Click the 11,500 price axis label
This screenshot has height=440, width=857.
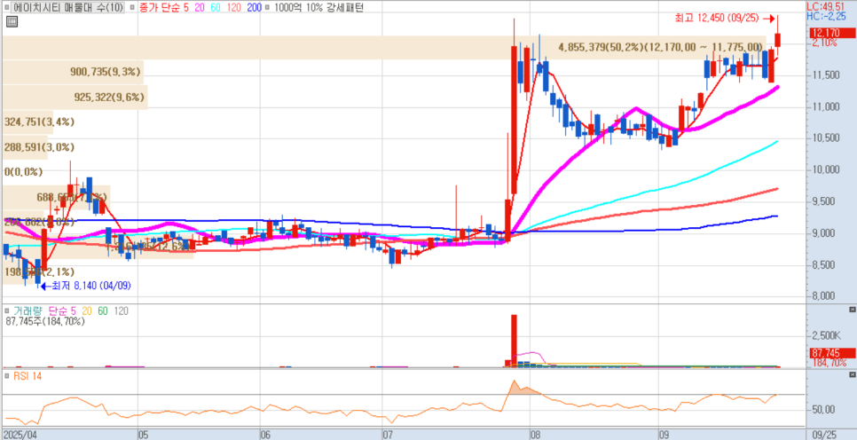(x=825, y=75)
